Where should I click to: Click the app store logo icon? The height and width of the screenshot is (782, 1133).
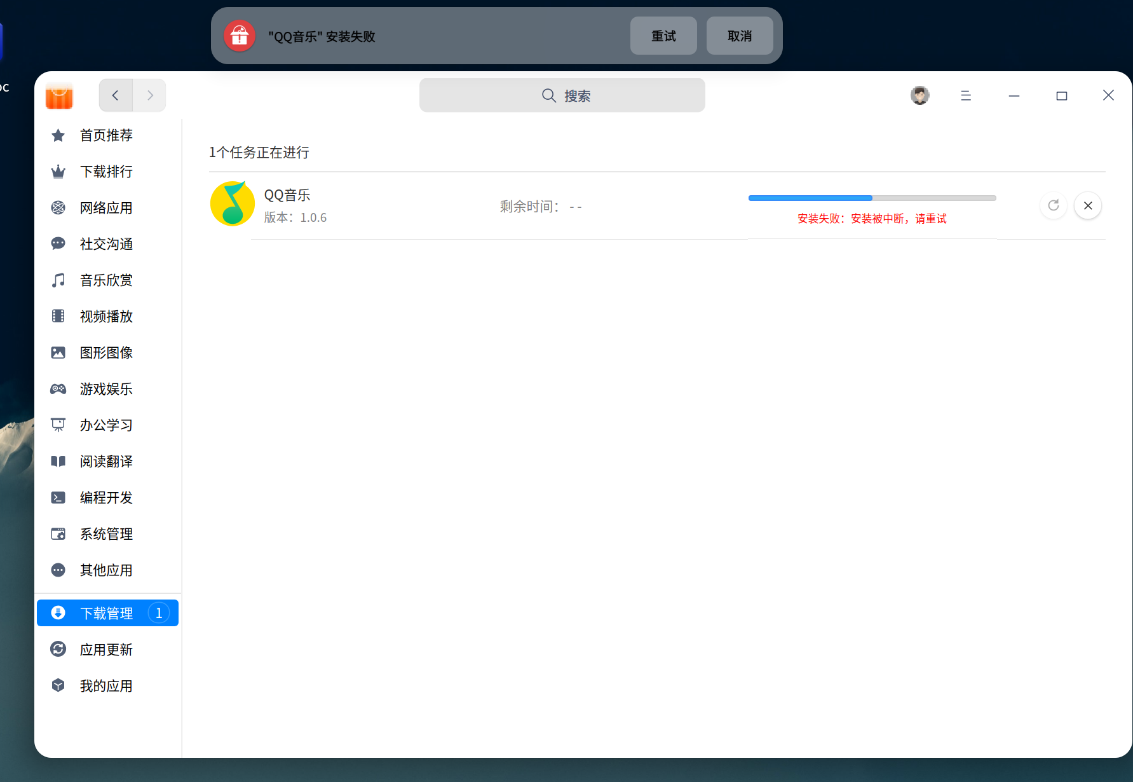(x=59, y=95)
